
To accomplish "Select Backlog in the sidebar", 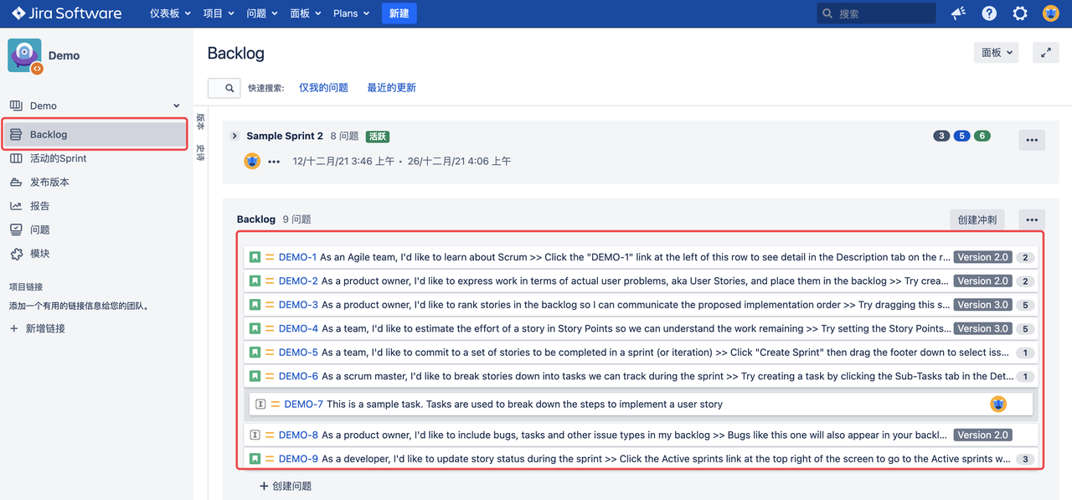I will point(95,134).
